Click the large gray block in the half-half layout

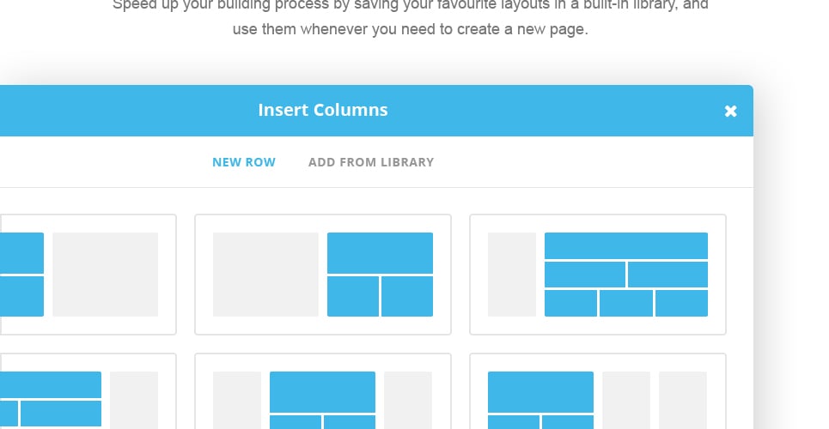pos(265,275)
